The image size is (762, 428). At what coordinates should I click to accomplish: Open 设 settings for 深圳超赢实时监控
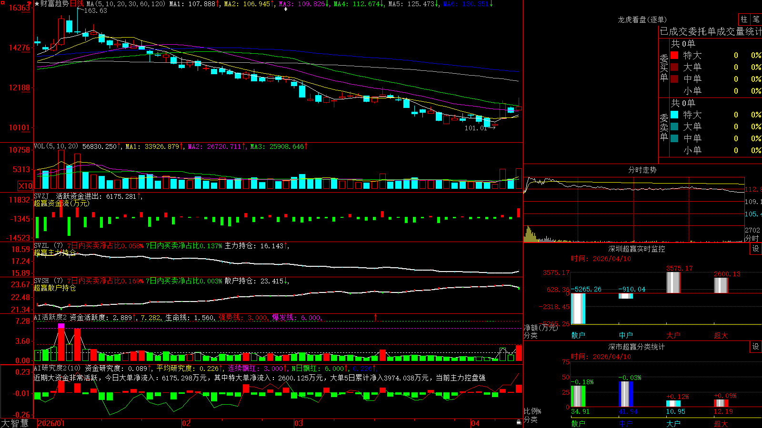(x=756, y=249)
